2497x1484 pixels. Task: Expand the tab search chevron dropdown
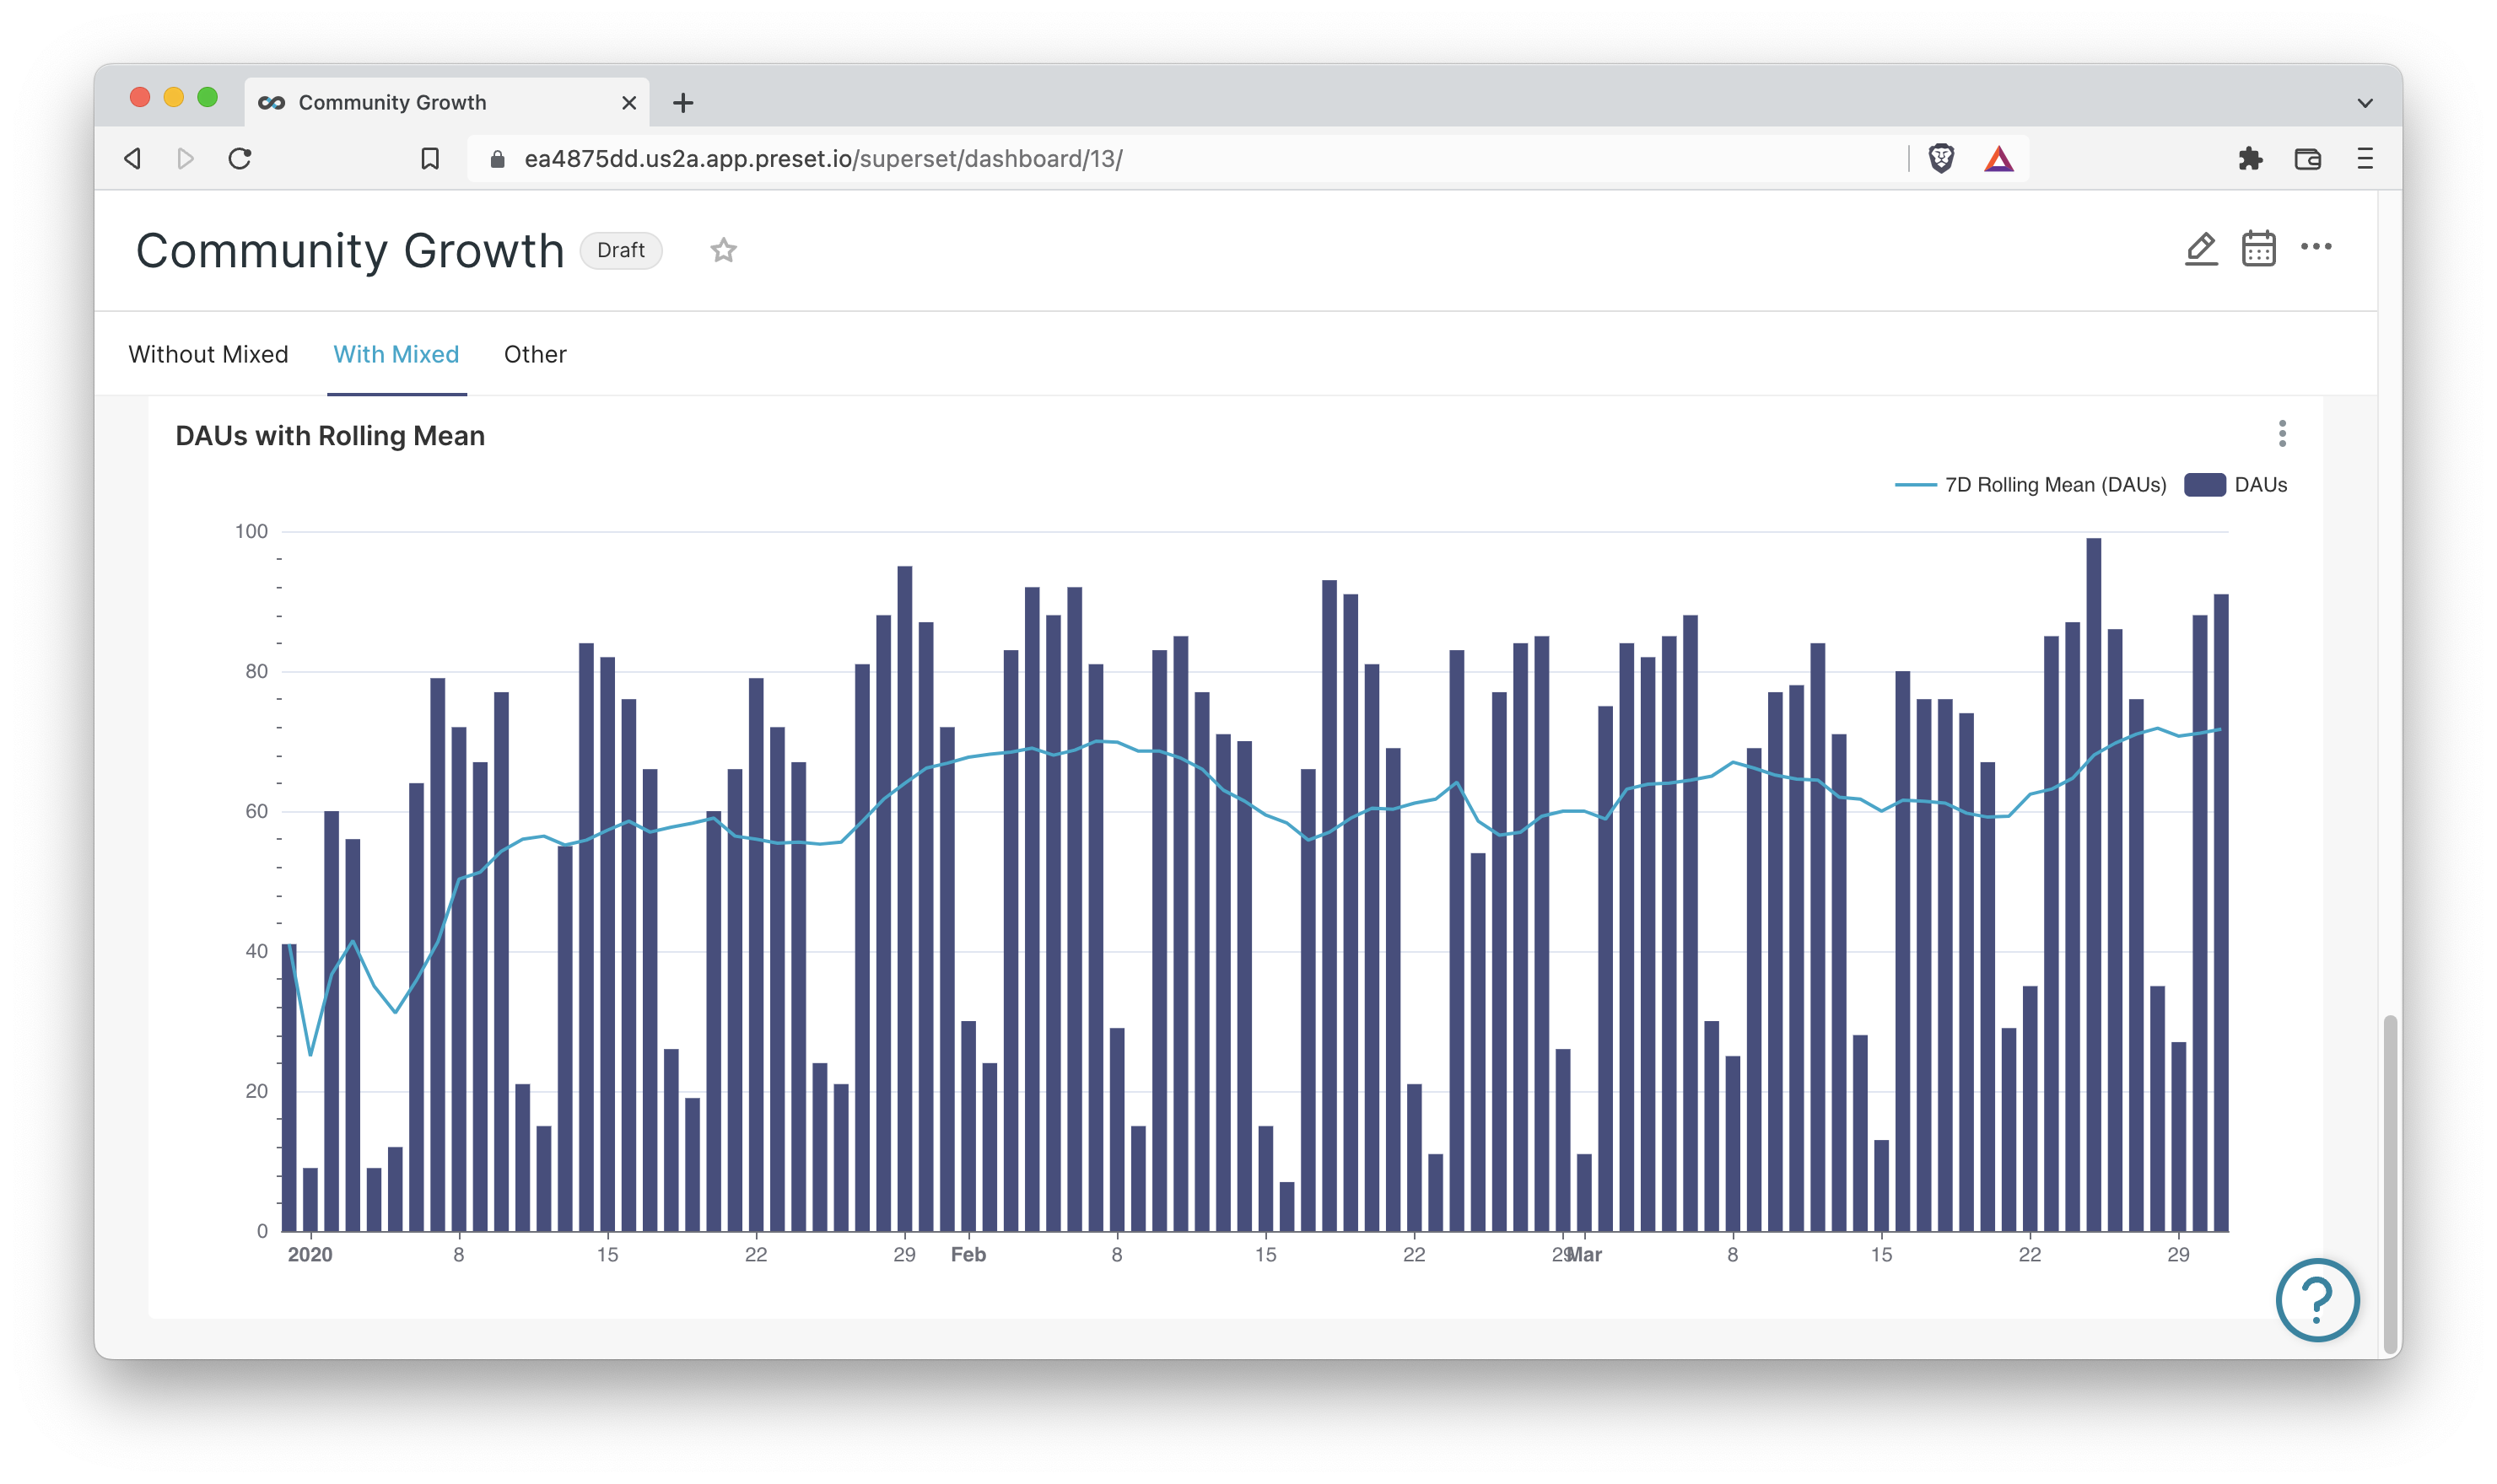tap(2364, 103)
